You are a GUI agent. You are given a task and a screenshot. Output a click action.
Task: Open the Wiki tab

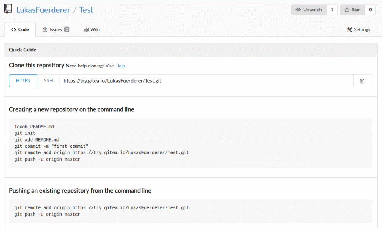point(91,29)
